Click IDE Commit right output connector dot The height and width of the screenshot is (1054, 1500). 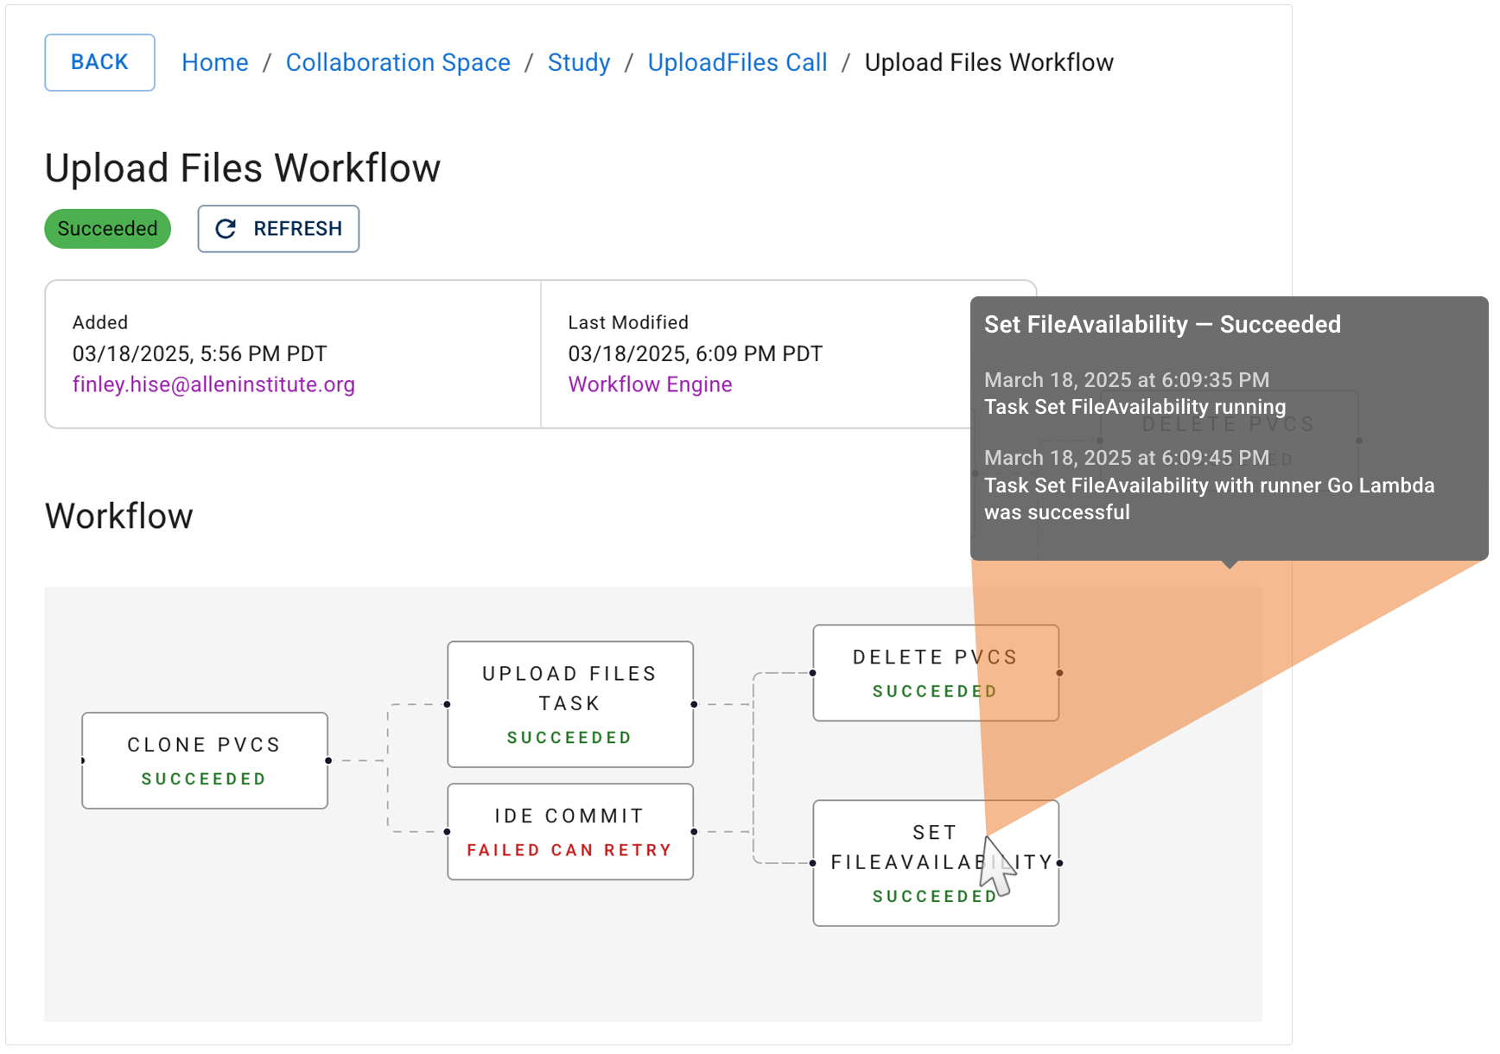tap(694, 832)
